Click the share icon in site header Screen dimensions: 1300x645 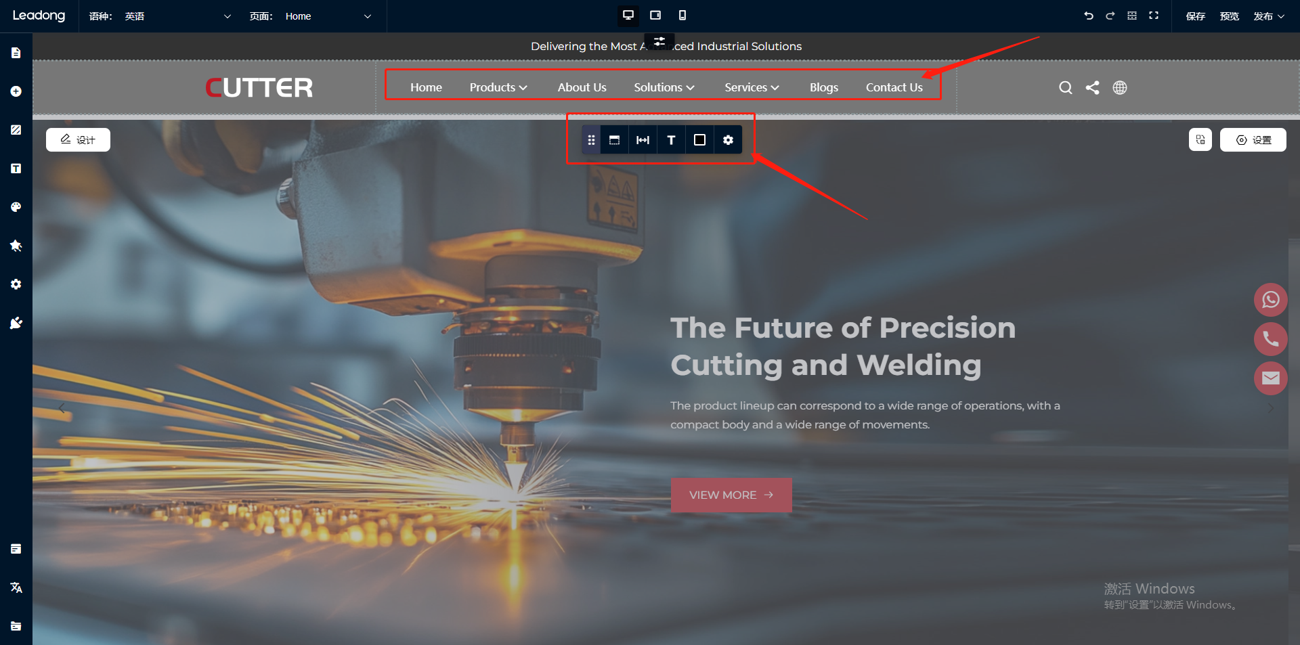(x=1092, y=87)
